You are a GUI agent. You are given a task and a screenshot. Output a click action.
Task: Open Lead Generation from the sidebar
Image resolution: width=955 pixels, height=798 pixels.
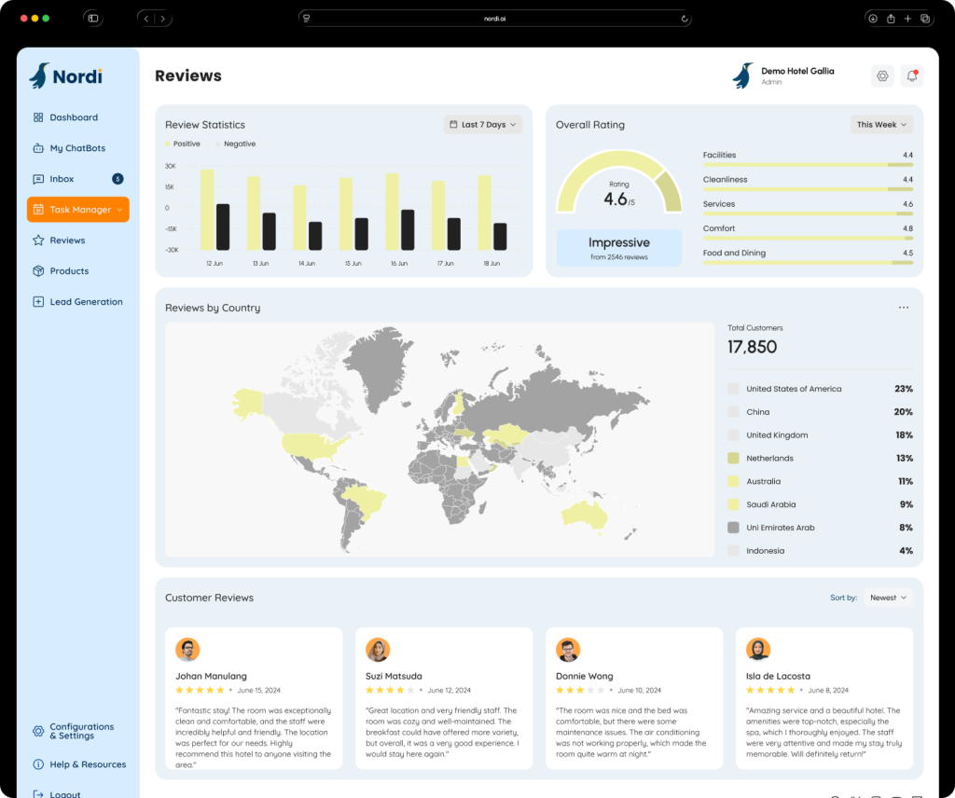click(86, 302)
